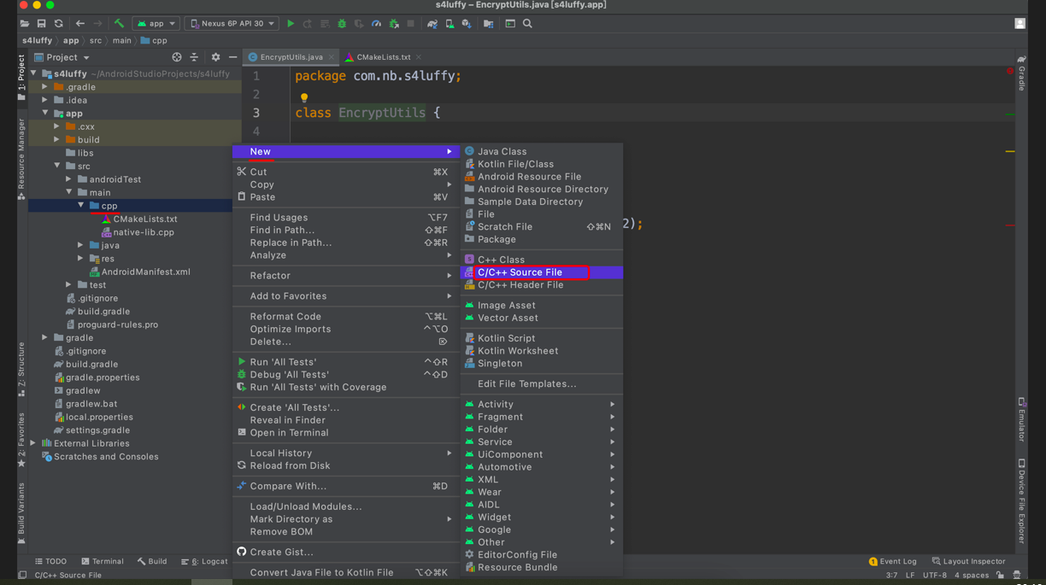1046x585 pixels.
Task: Switch to the CMakeLists.txt tab
Action: click(384, 57)
